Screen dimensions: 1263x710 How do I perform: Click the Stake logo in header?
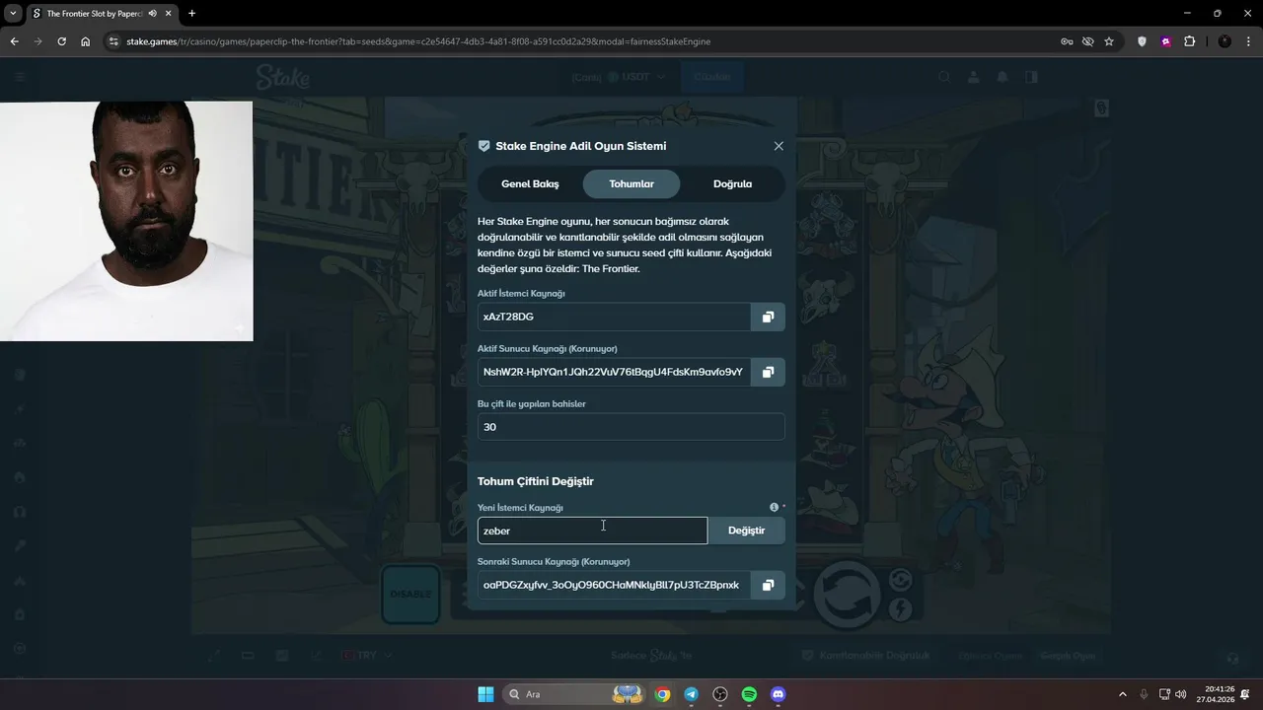(283, 76)
